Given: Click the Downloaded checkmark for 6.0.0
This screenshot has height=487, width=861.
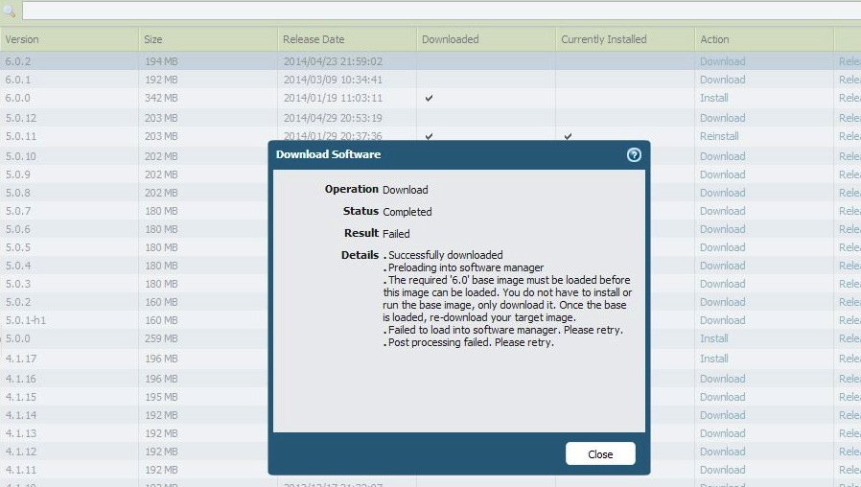Looking at the screenshot, I should click(429, 99).
